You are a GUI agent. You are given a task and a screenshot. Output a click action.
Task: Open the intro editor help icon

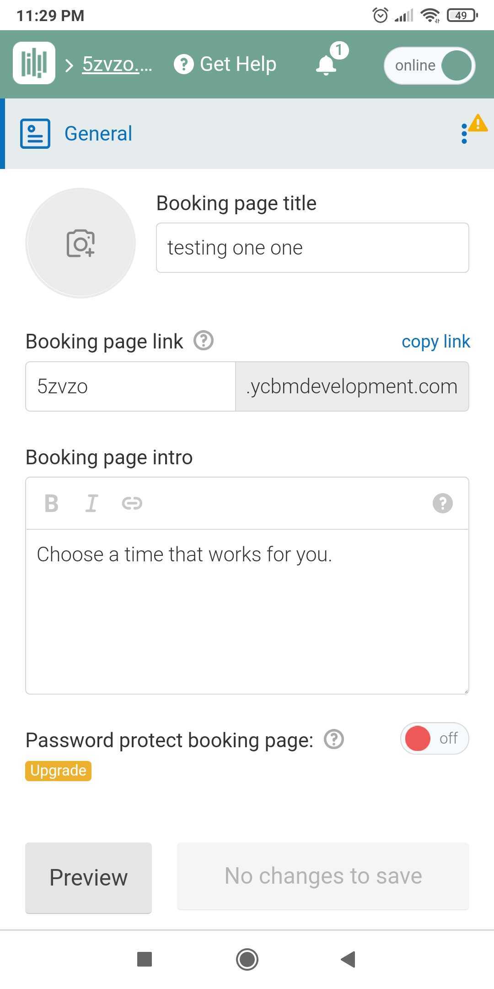(443, 503)
